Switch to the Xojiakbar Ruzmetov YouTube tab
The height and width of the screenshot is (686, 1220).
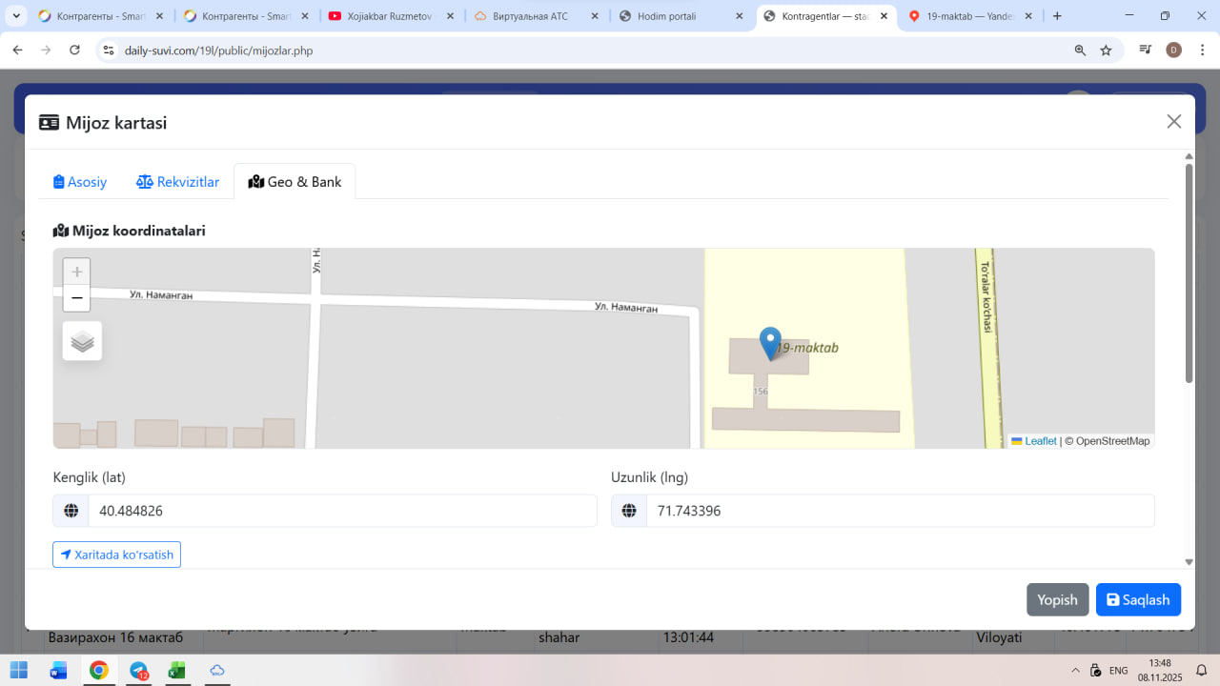(389, 16)
